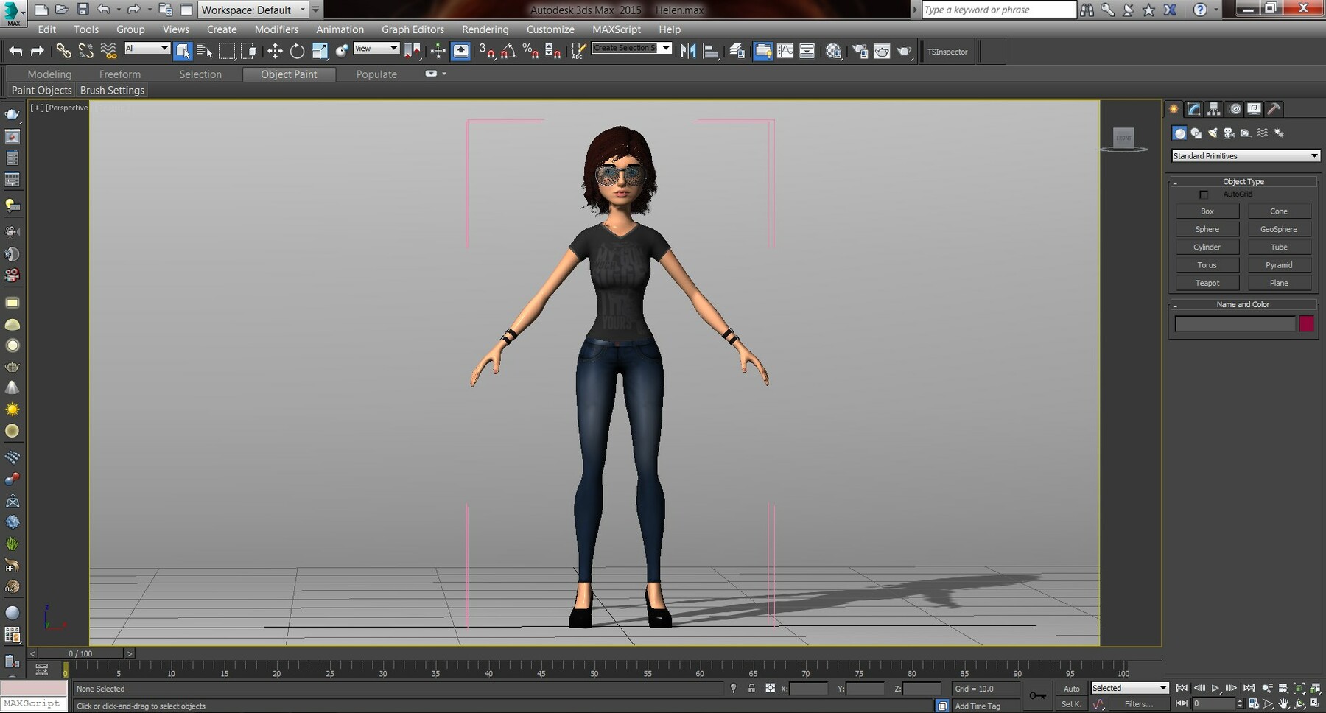Expand the Workspace: Default dropdown
The width and height of the screenshot is (1326, 713).
point(302,10)
